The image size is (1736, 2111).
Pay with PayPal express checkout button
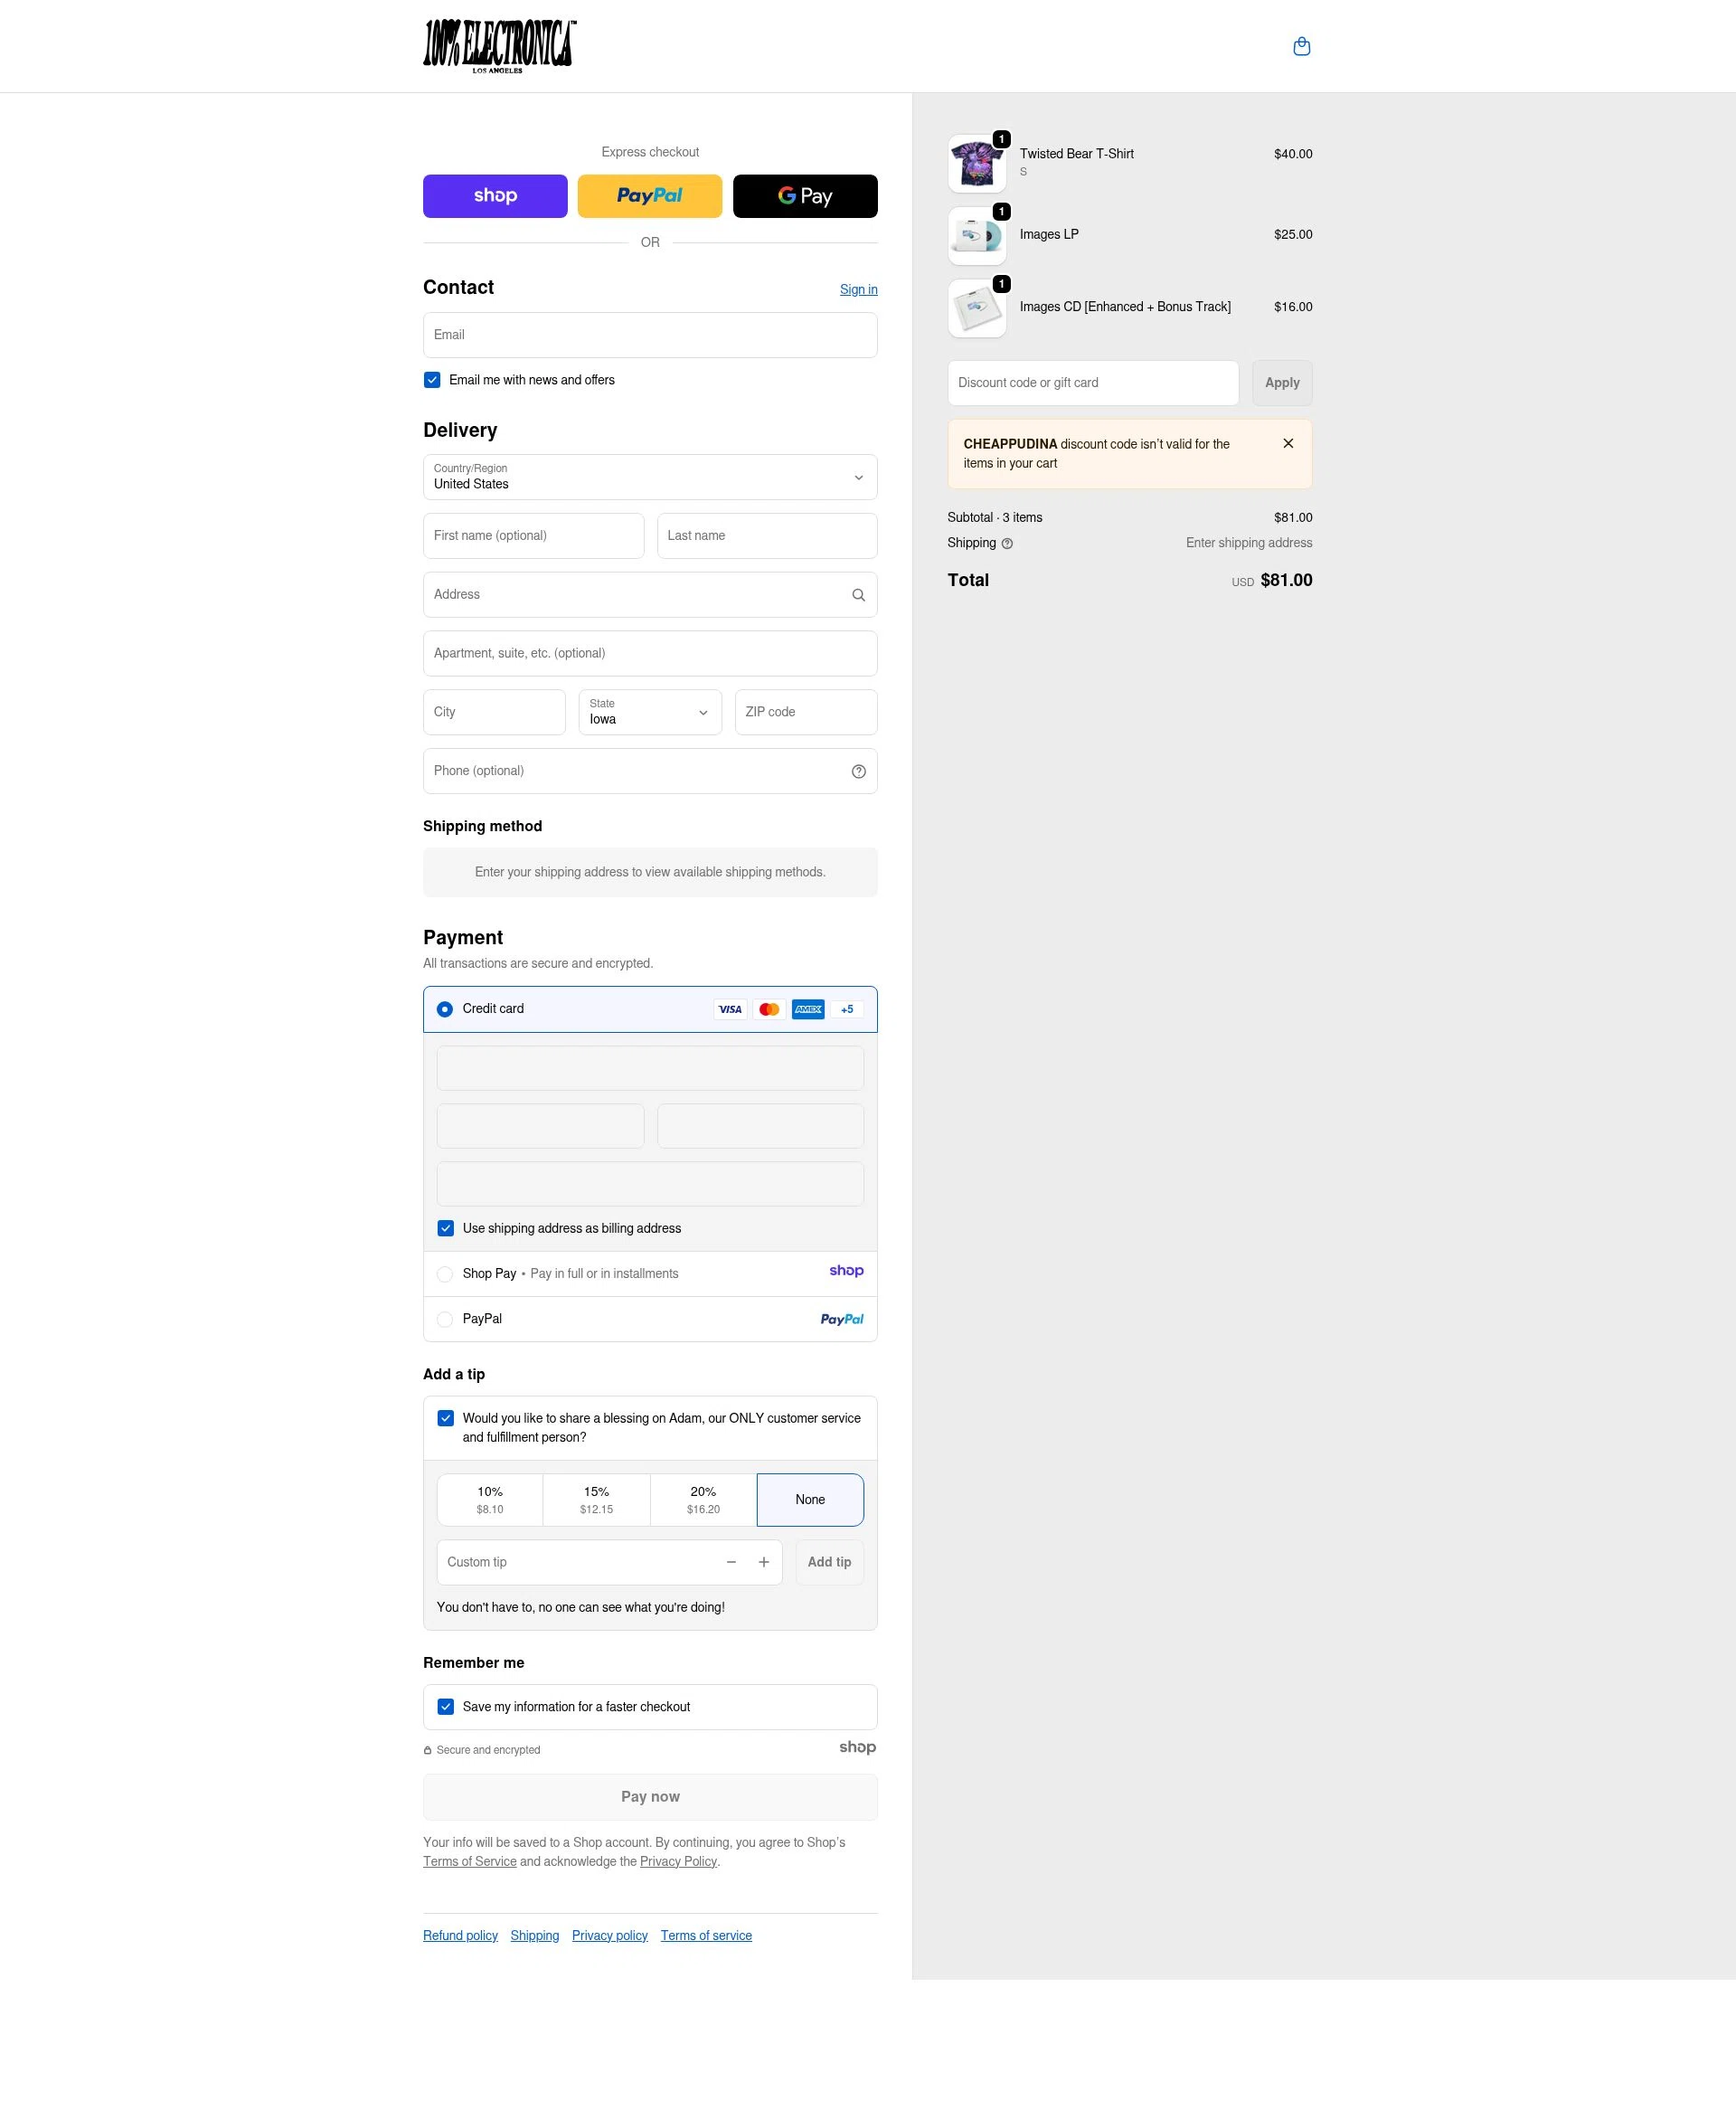649,195
